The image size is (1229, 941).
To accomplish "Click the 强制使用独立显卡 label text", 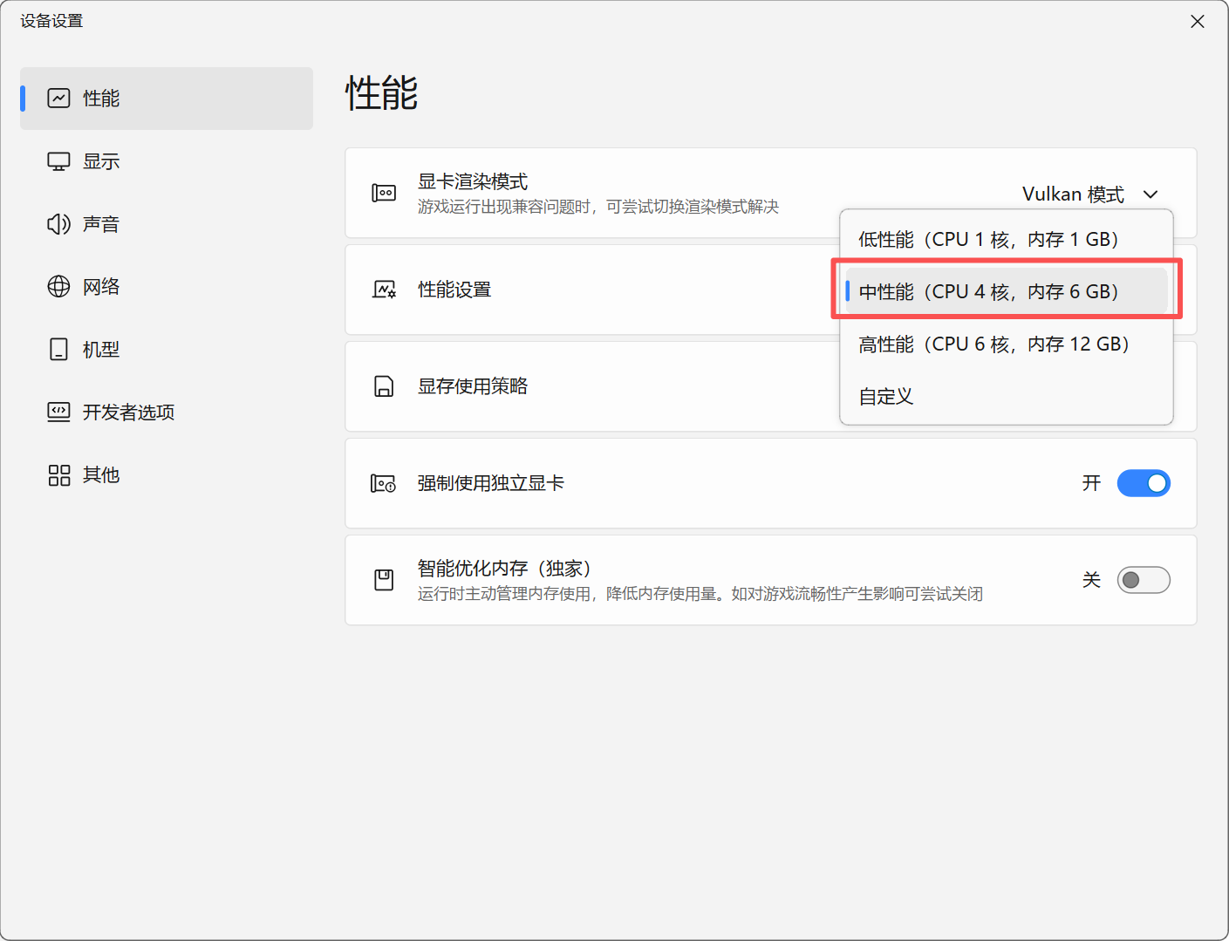I will click(x=491, y=483).
